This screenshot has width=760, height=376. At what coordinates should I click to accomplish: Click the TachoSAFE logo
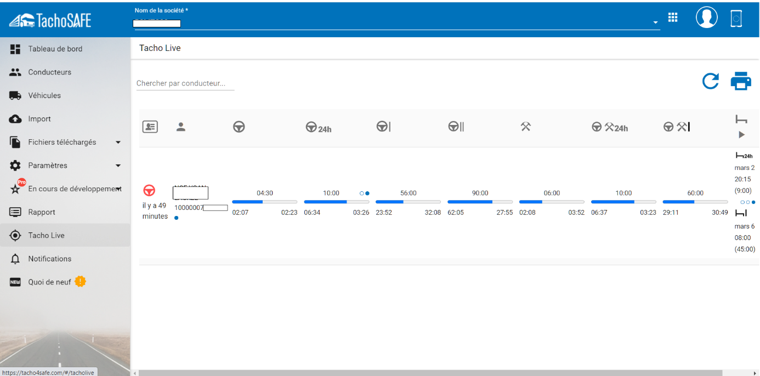[50, 21]
